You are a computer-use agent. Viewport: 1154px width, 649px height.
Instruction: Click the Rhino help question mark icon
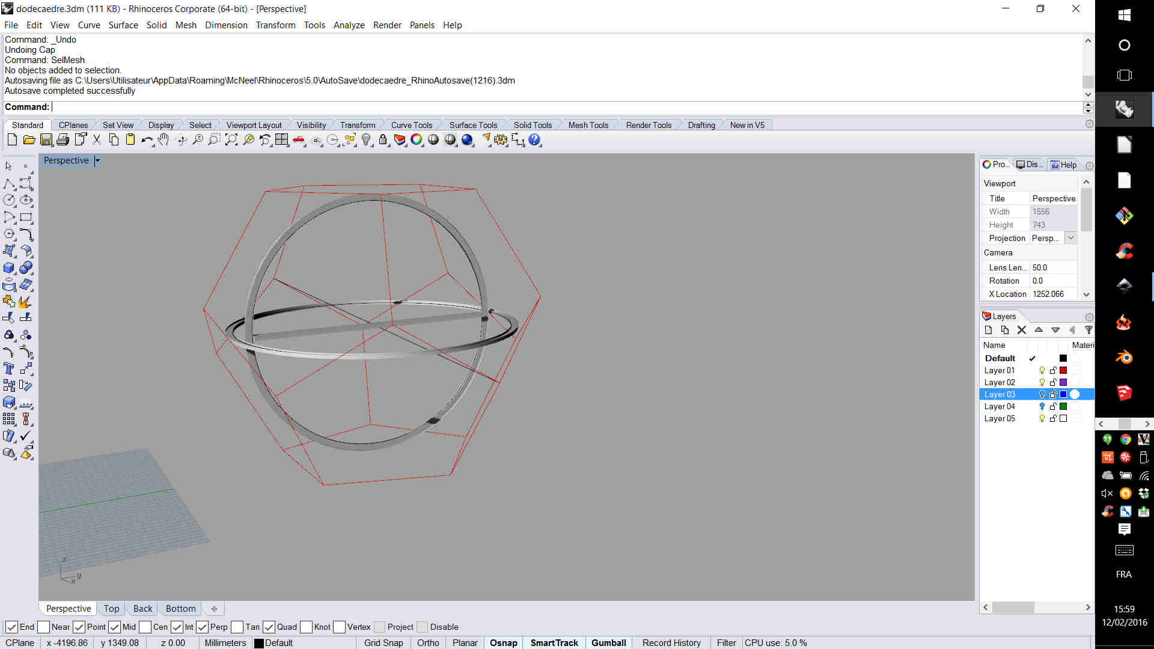click(534, 140)
